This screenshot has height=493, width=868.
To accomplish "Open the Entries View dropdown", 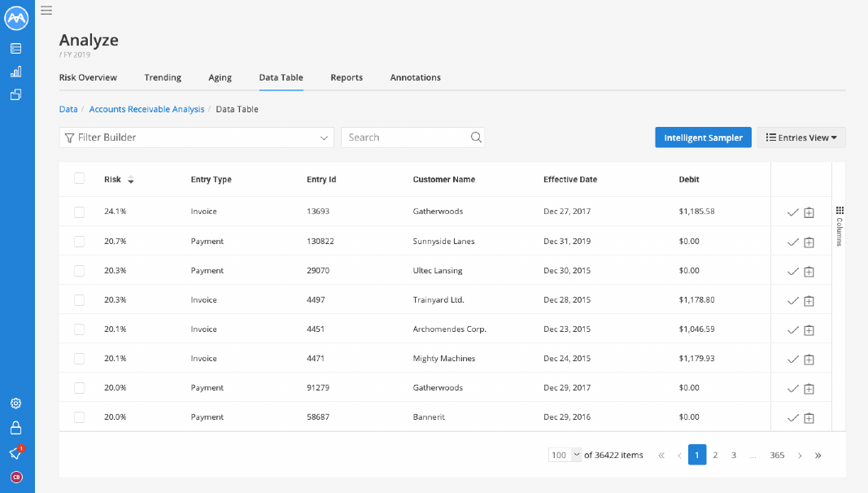I will (801, 137).
